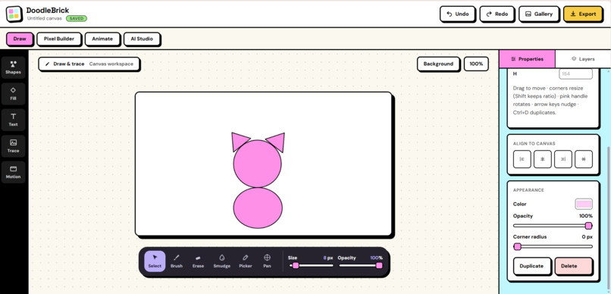This screenshot has height=294, width=611.
Task: Click Redo button
Action: (497, 14)
